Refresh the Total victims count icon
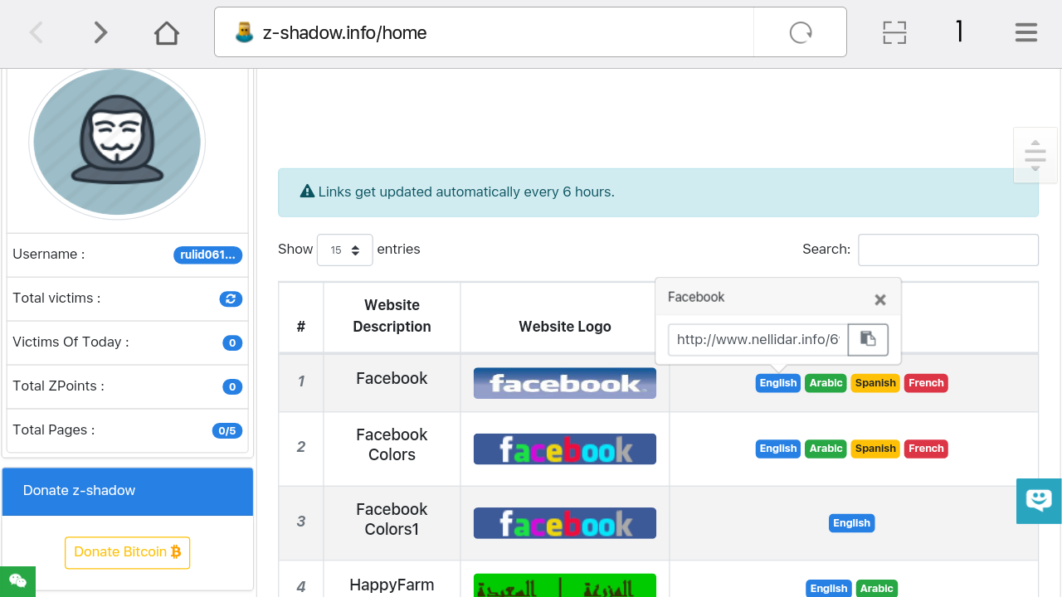Viewport: 1062px width, 597px height. tap(231, 298)
